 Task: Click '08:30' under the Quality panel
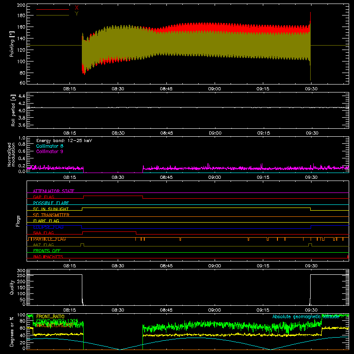point(118,310)
